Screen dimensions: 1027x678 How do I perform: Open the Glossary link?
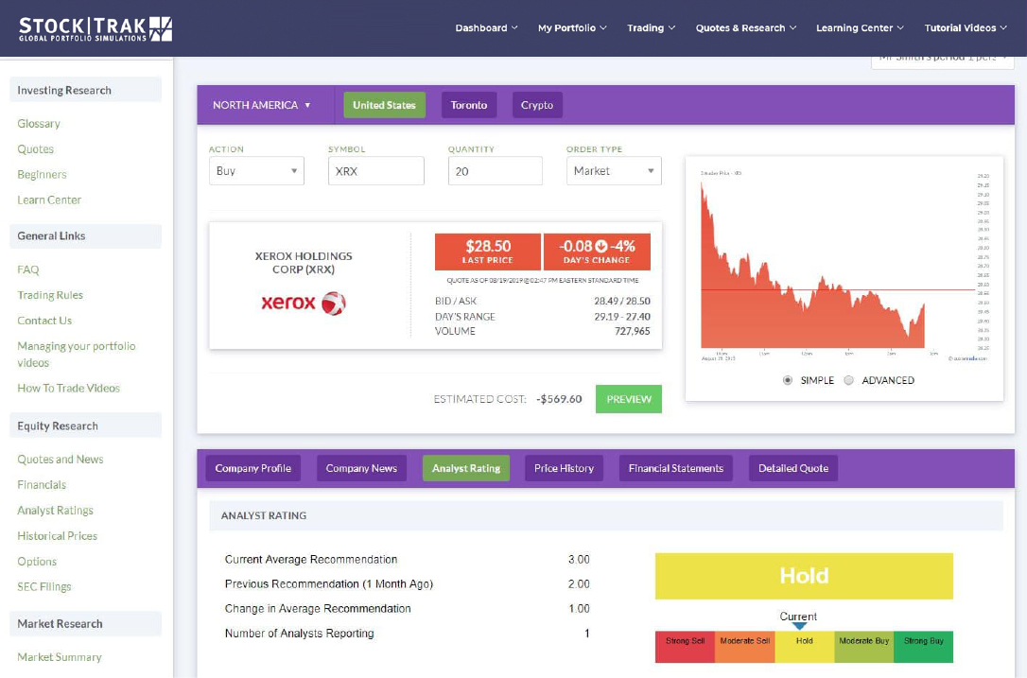(x=39, y=124)
